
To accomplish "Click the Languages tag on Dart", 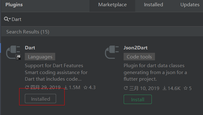I will pyautogui.click(x=40, y=57).
